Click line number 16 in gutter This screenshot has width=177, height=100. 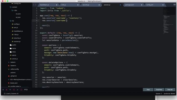click(36, 45)
